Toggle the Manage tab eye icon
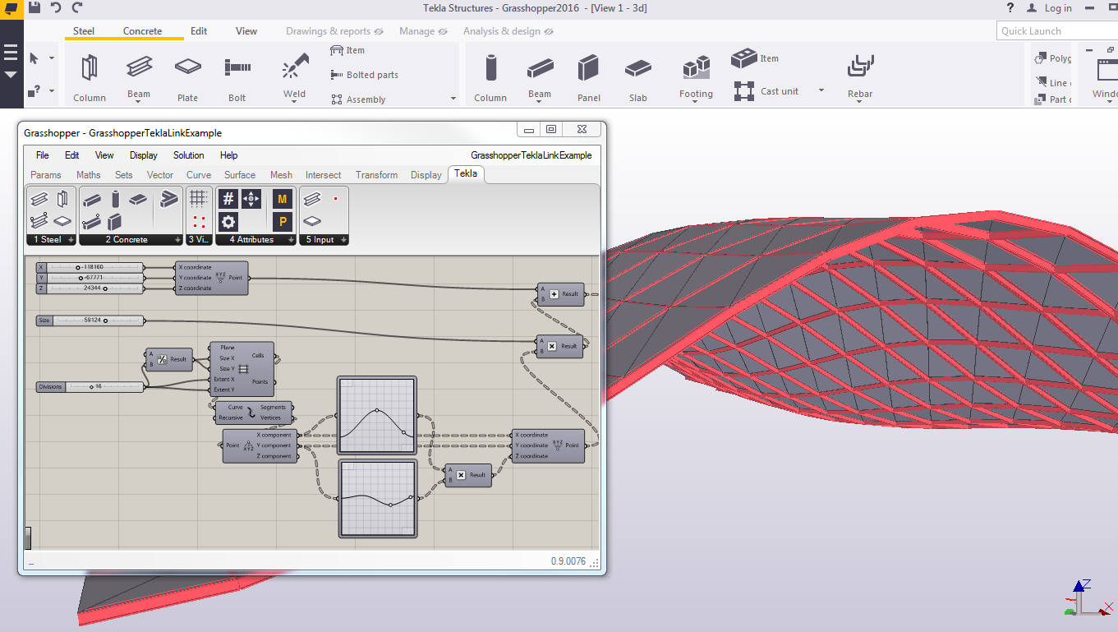 tap(443, 31)
